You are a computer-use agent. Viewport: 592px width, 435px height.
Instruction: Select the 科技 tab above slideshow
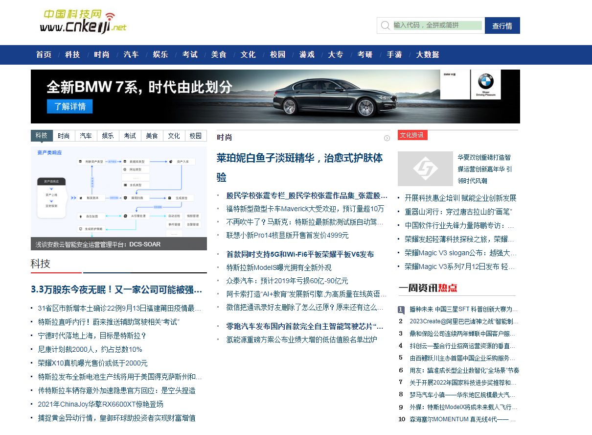(42, 136)
